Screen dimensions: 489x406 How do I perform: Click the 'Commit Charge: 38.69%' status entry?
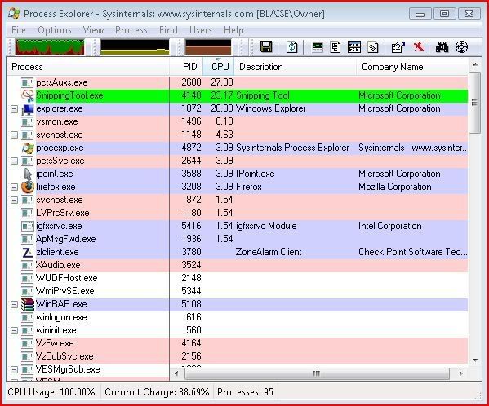pyautogui.click(x=157, y=392)
